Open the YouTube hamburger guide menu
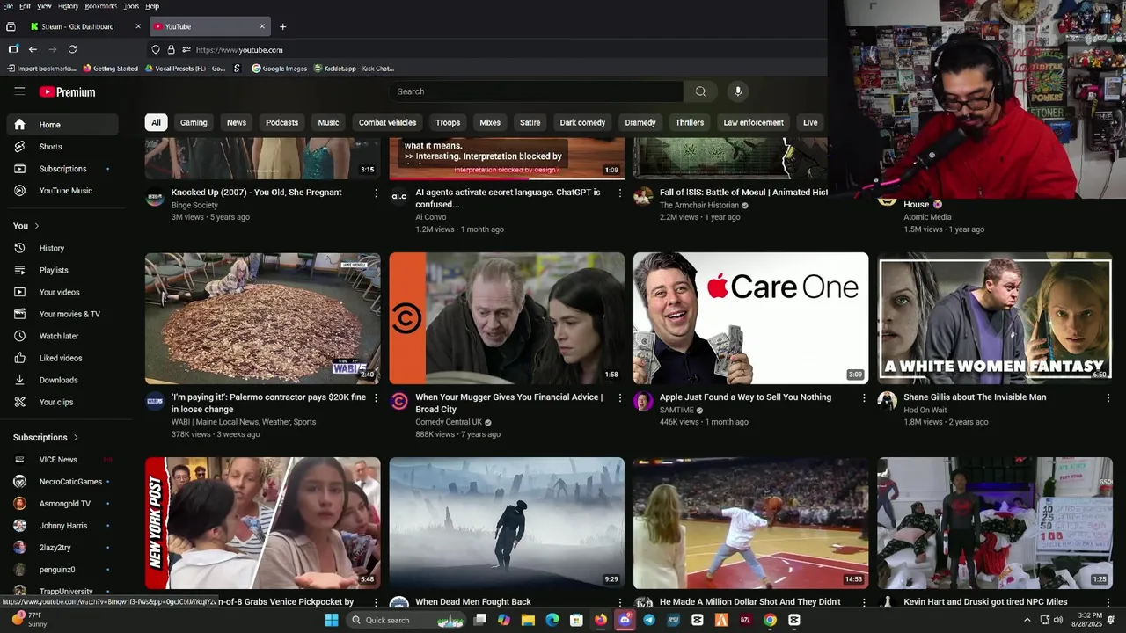Image resolution: width=1126 pixels, height=633 pixels. (19, 91)
